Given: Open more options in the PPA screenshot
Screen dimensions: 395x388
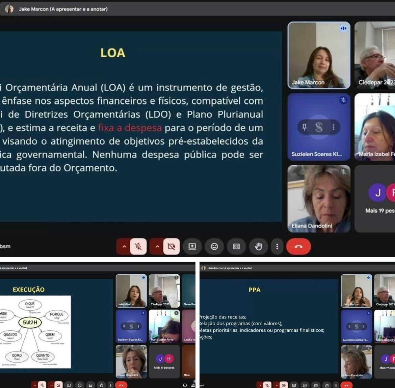Looking at the screenshot, I should pyautogui.click(x=336, y=385).
